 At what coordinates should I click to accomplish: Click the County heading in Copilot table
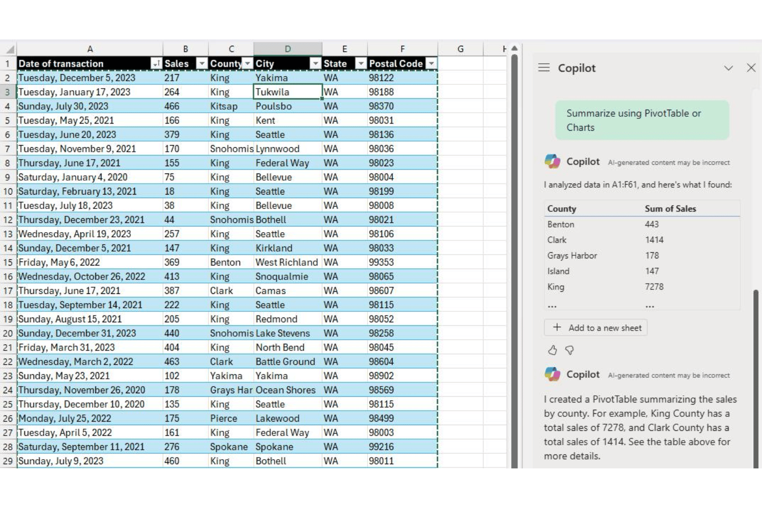562,208
